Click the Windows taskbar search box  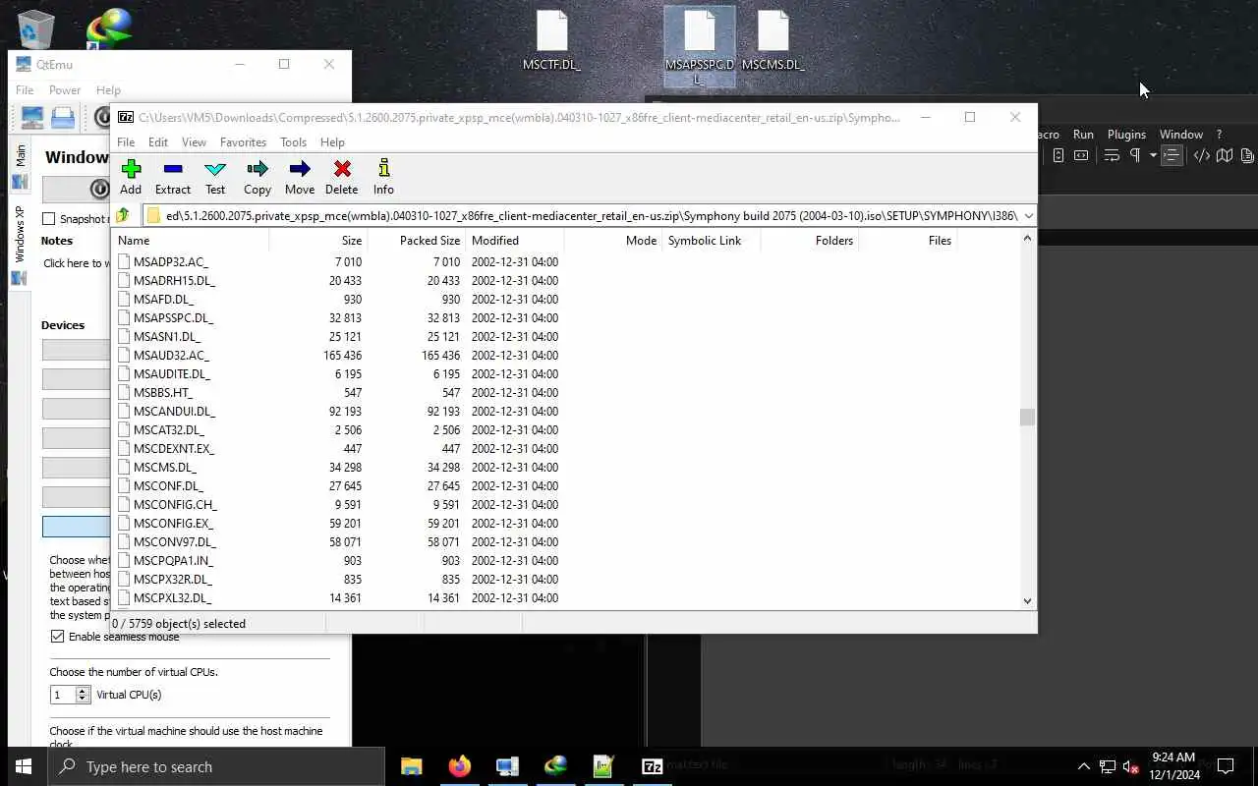[x=215, y=766]
